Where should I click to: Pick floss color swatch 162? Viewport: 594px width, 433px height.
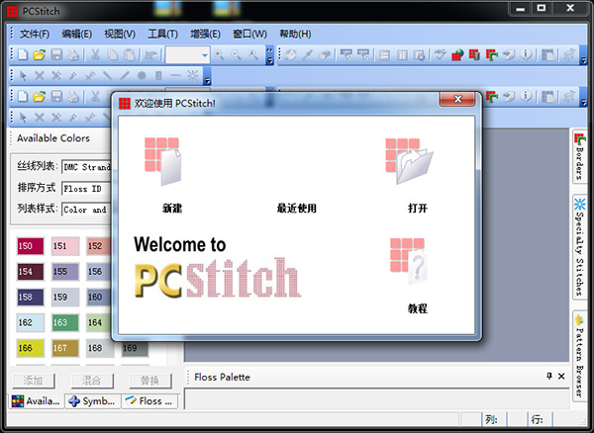point(31,322)
